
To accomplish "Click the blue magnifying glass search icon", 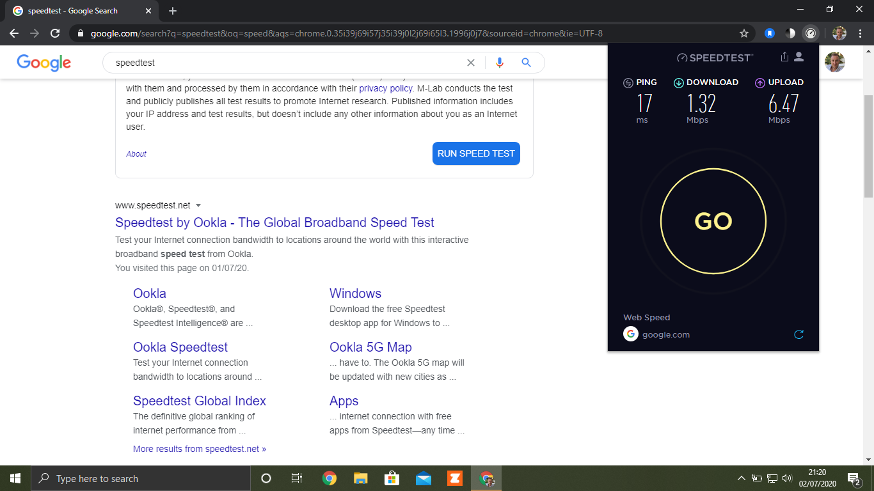I will pos(527,63).
